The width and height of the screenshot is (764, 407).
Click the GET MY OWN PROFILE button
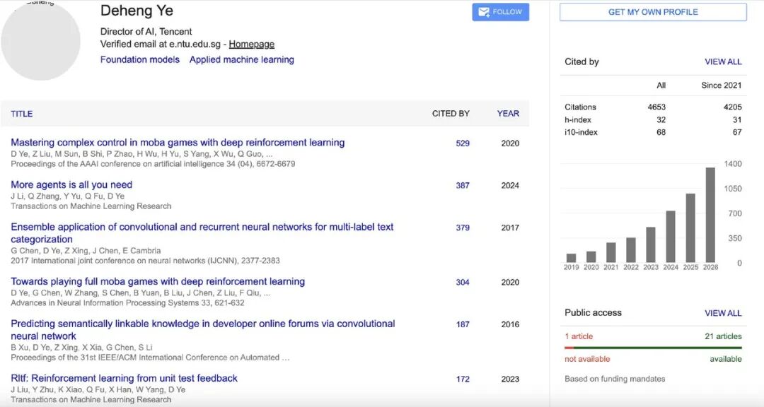653,12
